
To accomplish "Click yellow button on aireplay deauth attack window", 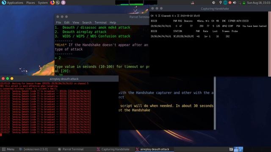I will 12,79.
